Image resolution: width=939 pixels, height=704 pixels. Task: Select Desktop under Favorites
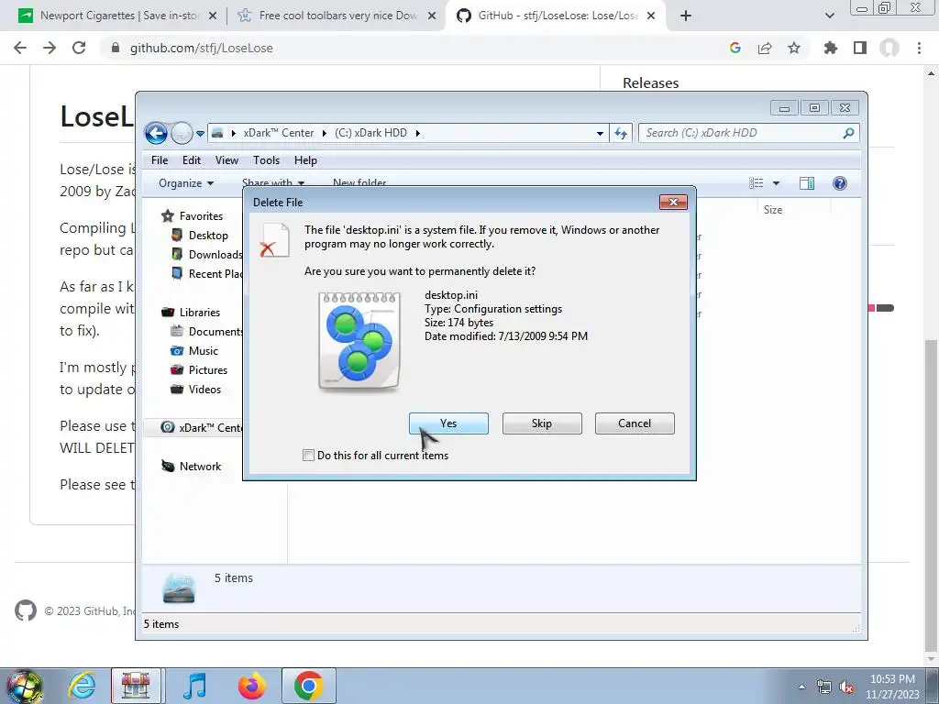click(x=200, y=236)
